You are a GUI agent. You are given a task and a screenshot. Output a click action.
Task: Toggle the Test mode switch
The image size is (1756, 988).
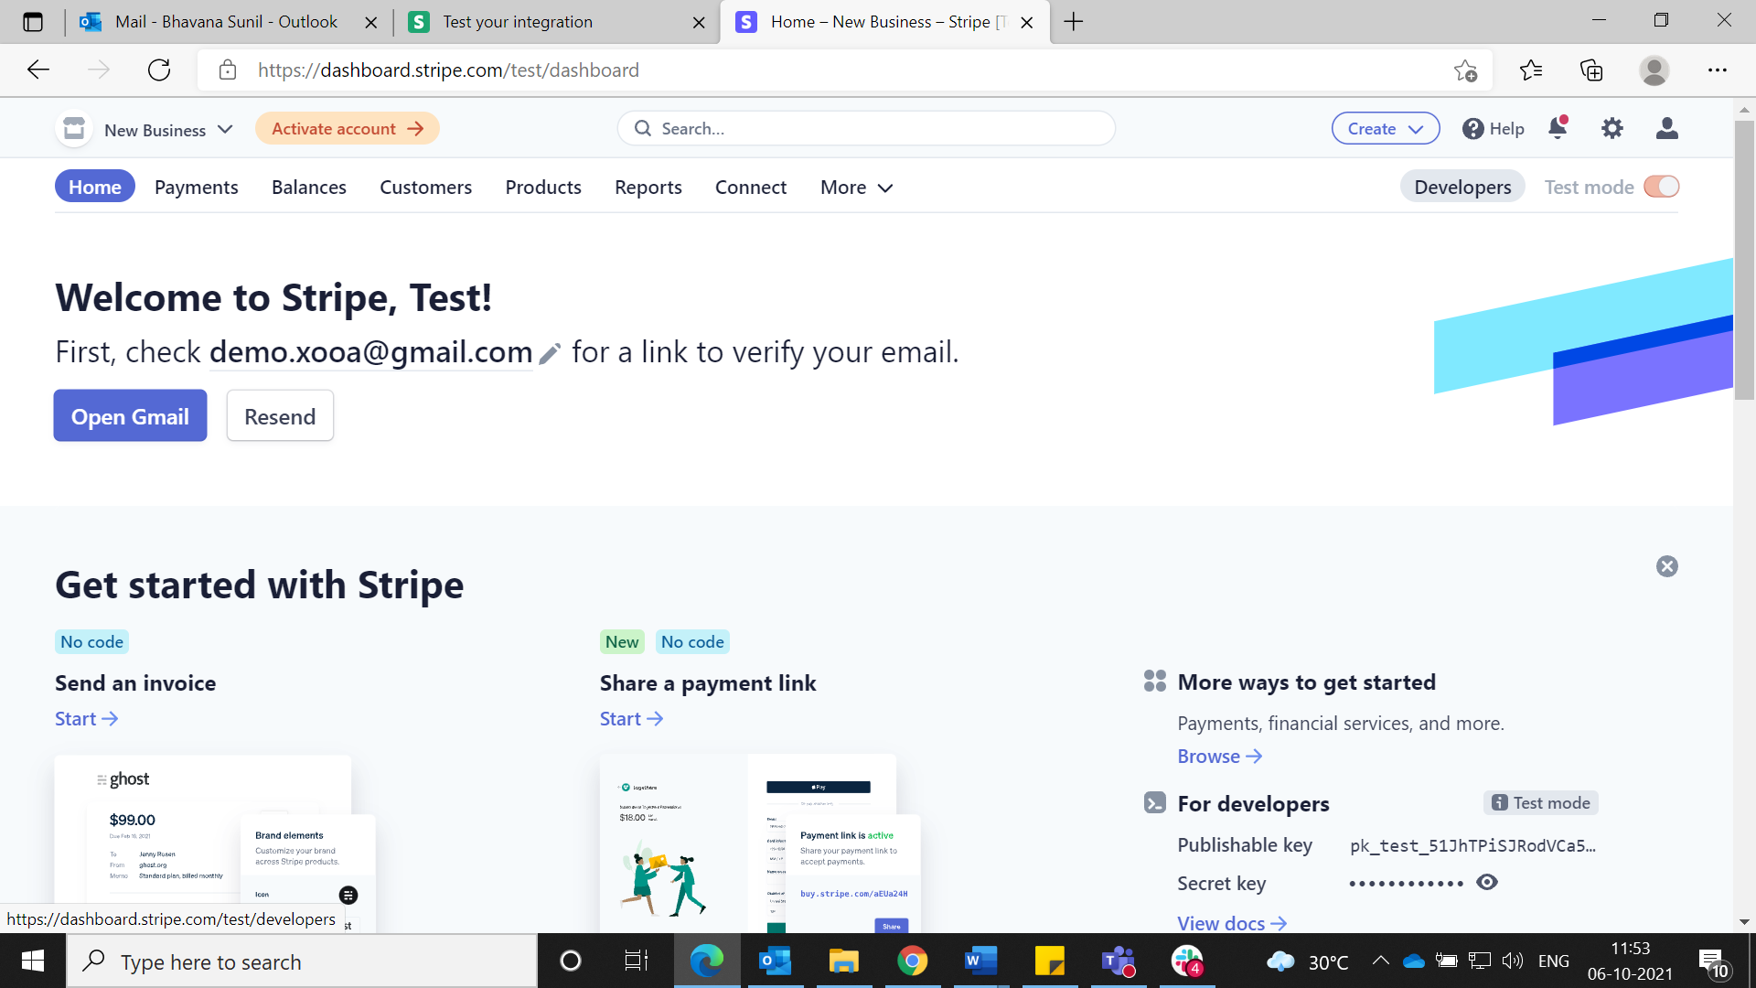pos(1662,187)
